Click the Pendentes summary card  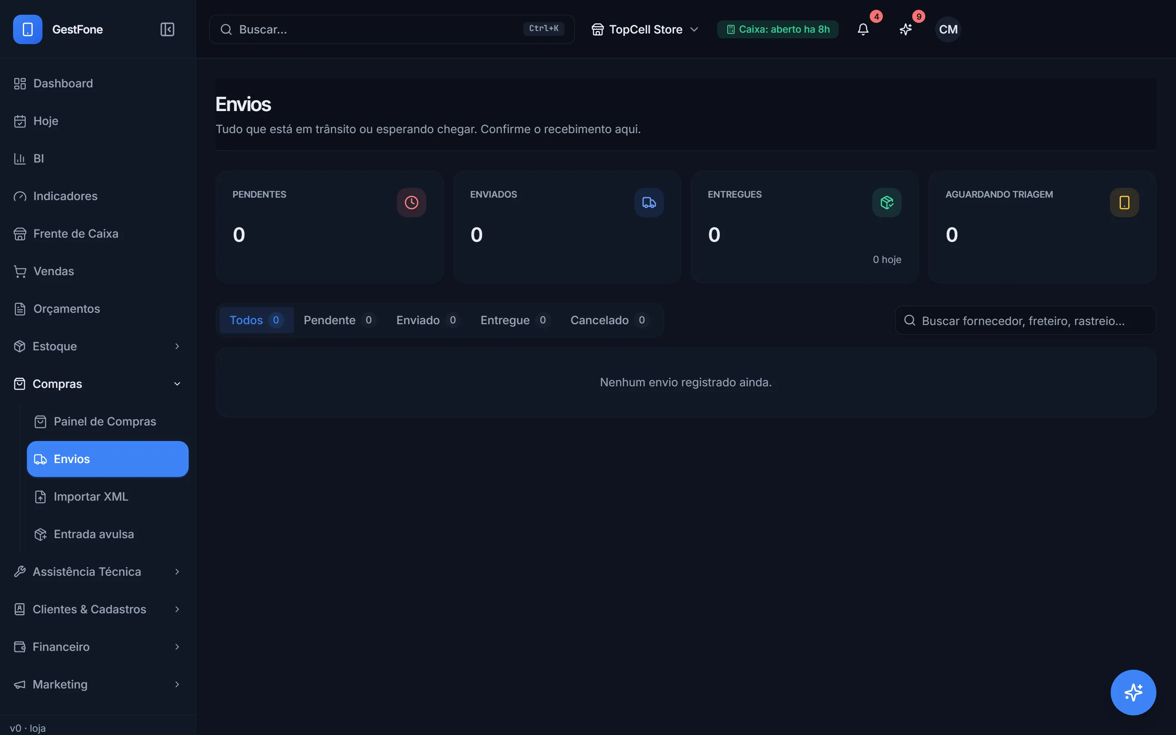[330, 227]
